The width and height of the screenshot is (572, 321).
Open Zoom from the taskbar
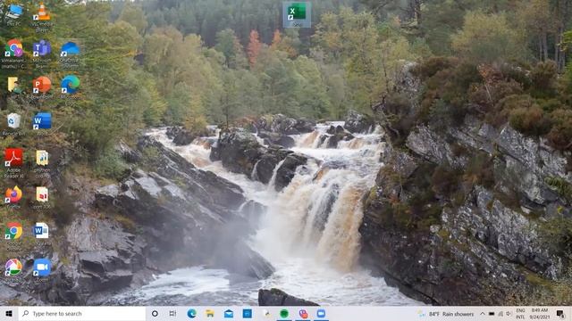coord(321,313)
